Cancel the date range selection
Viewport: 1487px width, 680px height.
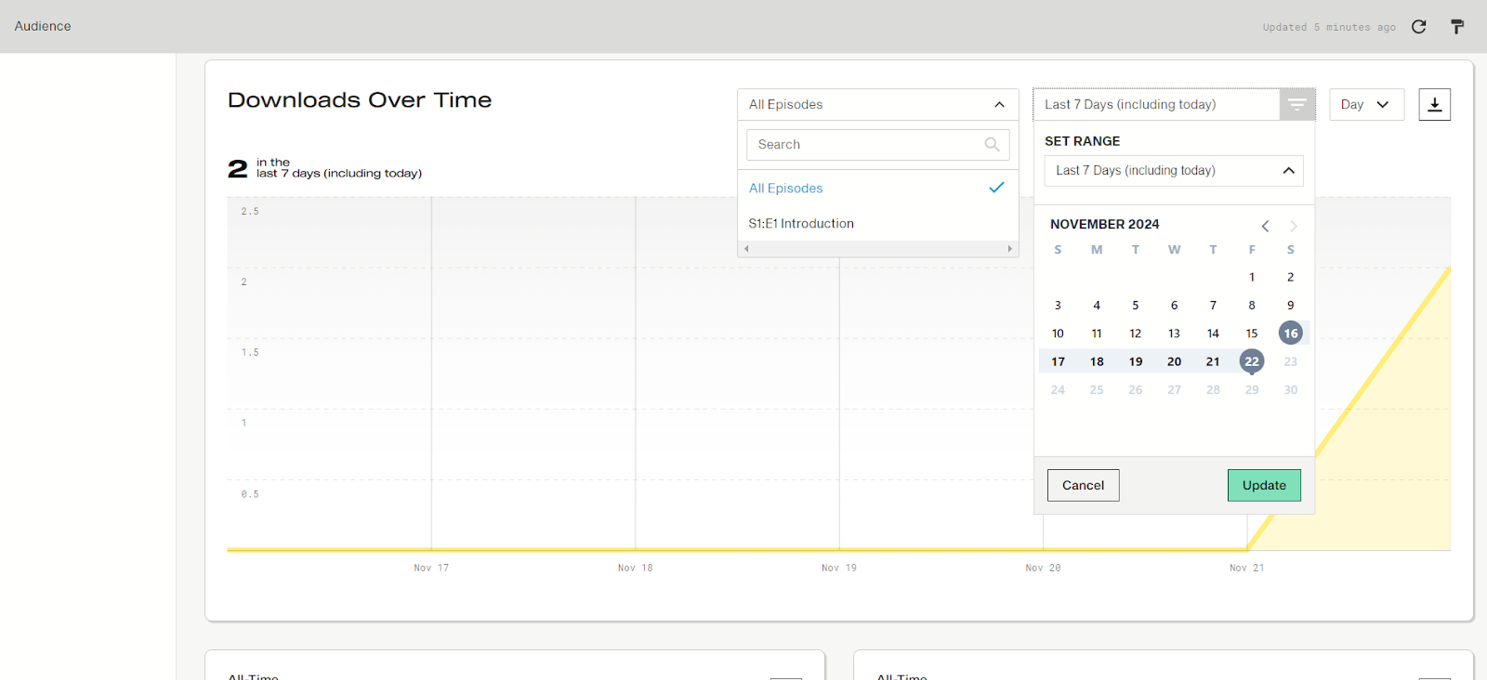1084,485
